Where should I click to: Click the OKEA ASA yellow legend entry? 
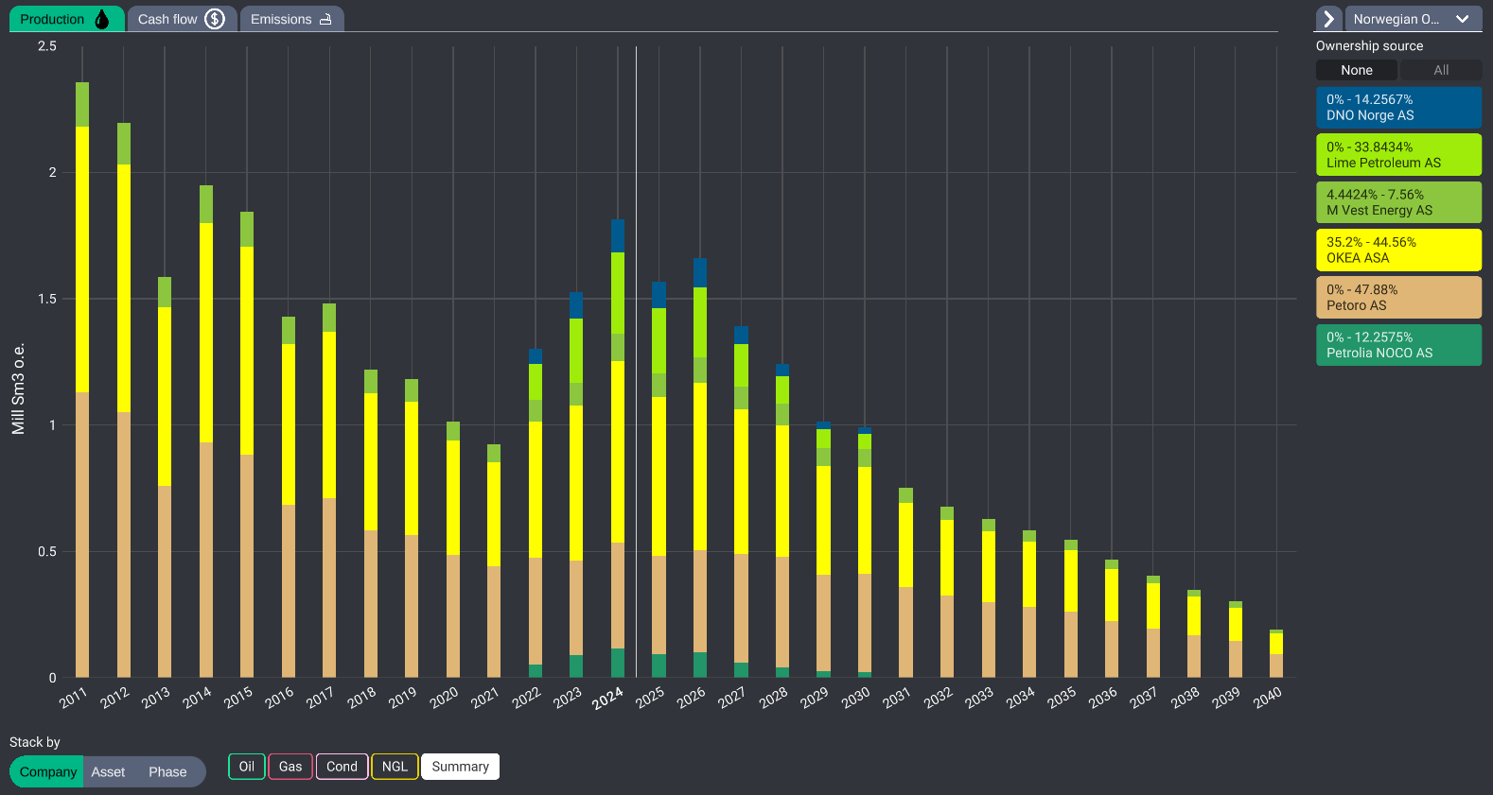coord(1397,251)
